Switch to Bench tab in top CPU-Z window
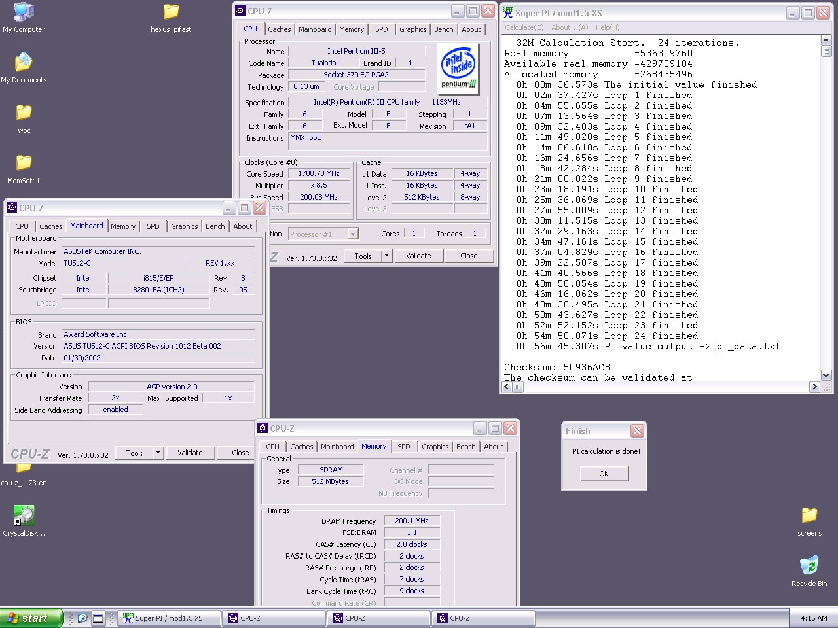 pyautogui.click(x=444, y=29)
